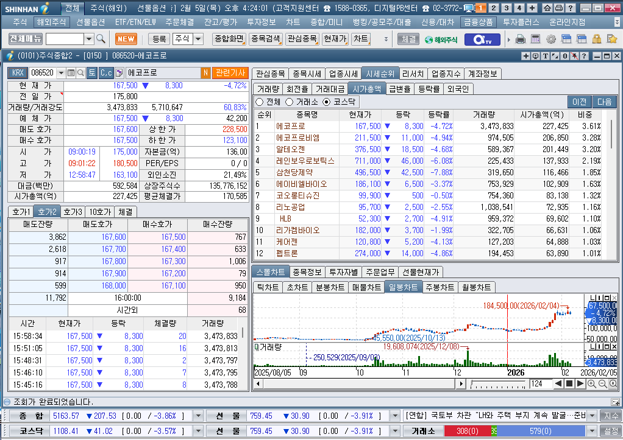Click the auto-fit magnifier icon on chart
Screen dimensions: 623x440
click(x=613, y=383)
